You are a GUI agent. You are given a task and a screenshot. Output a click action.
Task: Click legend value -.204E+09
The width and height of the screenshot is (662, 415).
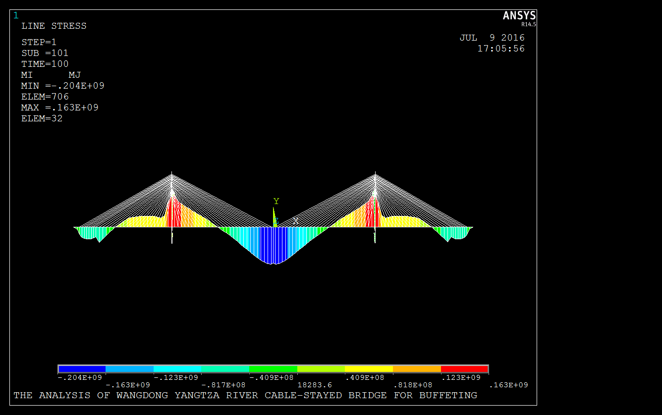80,377
